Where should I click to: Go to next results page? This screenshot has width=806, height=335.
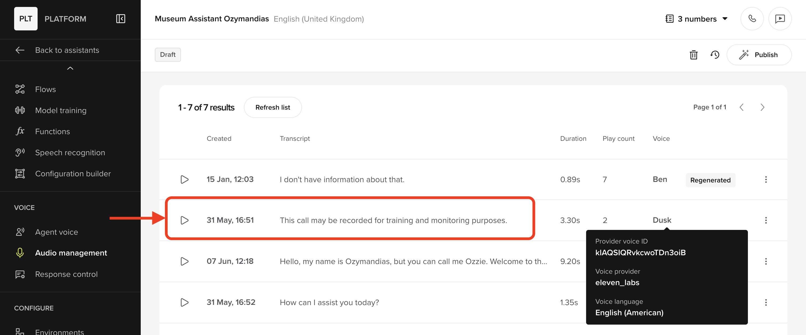click(762, 107)
